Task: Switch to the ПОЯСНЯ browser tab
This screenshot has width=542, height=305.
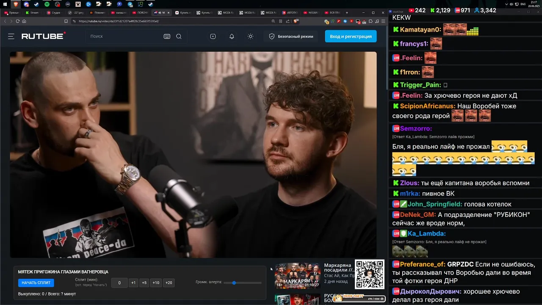Action: click(140, 13)
